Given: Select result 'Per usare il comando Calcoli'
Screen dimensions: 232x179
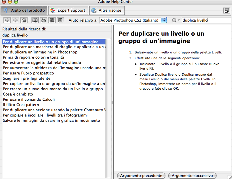Looking at the screenshot, I should coord(54,99).
